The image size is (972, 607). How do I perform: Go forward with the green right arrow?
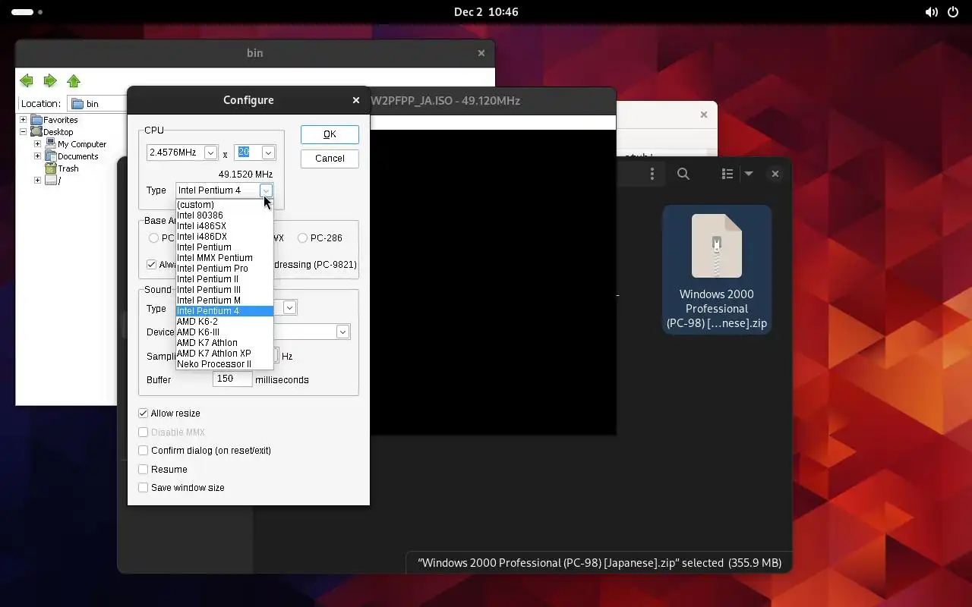point(50,80)
